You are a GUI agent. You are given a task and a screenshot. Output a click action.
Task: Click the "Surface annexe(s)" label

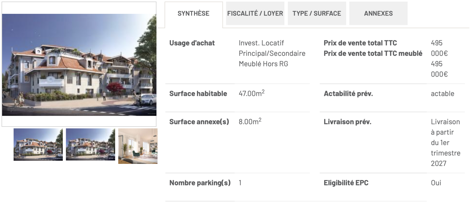(199, 122)
